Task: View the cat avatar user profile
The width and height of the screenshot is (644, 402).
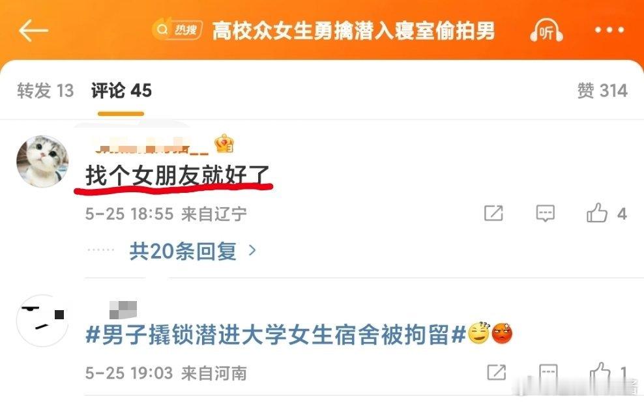Action: click(42, 162)
